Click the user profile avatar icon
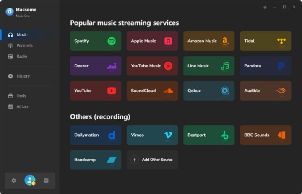The width and height of the screenshot is (302, 194). pos(30,180)
